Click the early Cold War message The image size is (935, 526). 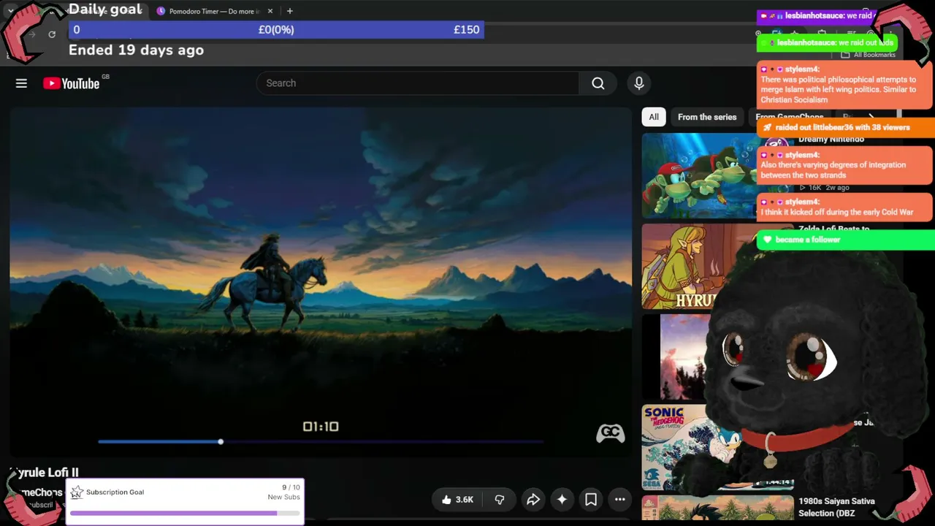click(844, 207)
